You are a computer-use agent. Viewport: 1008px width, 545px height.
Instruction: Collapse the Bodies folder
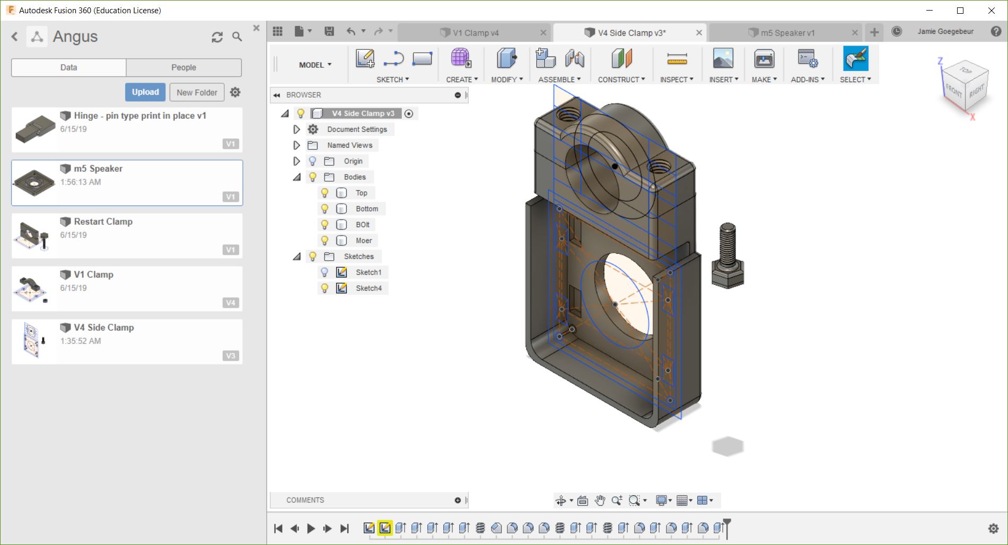point(296,177)
